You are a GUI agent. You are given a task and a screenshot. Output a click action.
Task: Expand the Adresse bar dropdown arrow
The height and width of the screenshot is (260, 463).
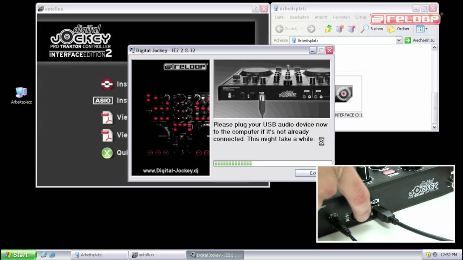[399, 40]
